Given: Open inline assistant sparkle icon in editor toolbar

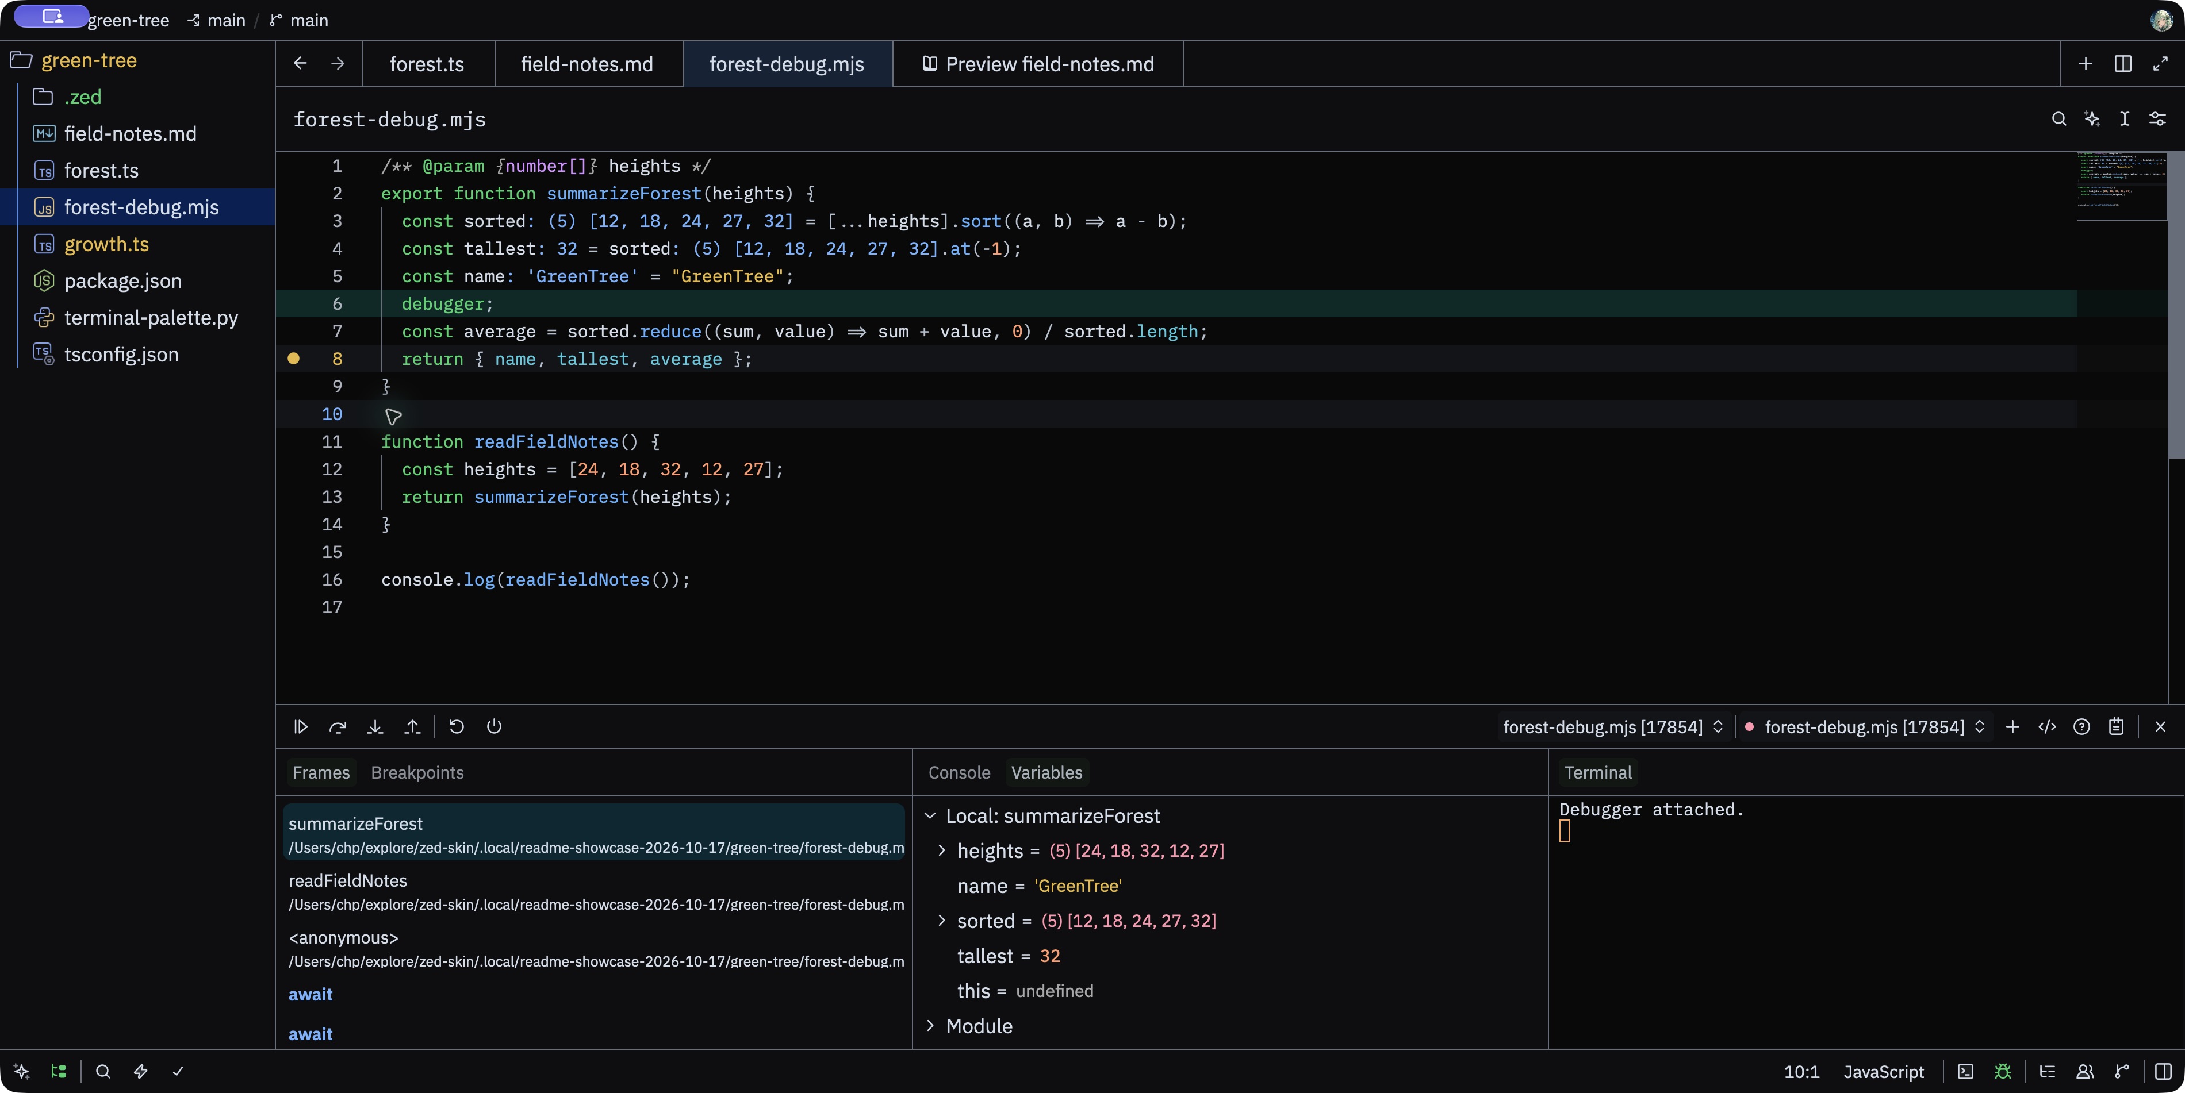Looking at the screenshot, I should tap(2092, 119).
